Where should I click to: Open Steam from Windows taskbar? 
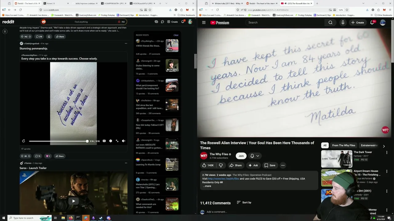click(101, 218)
